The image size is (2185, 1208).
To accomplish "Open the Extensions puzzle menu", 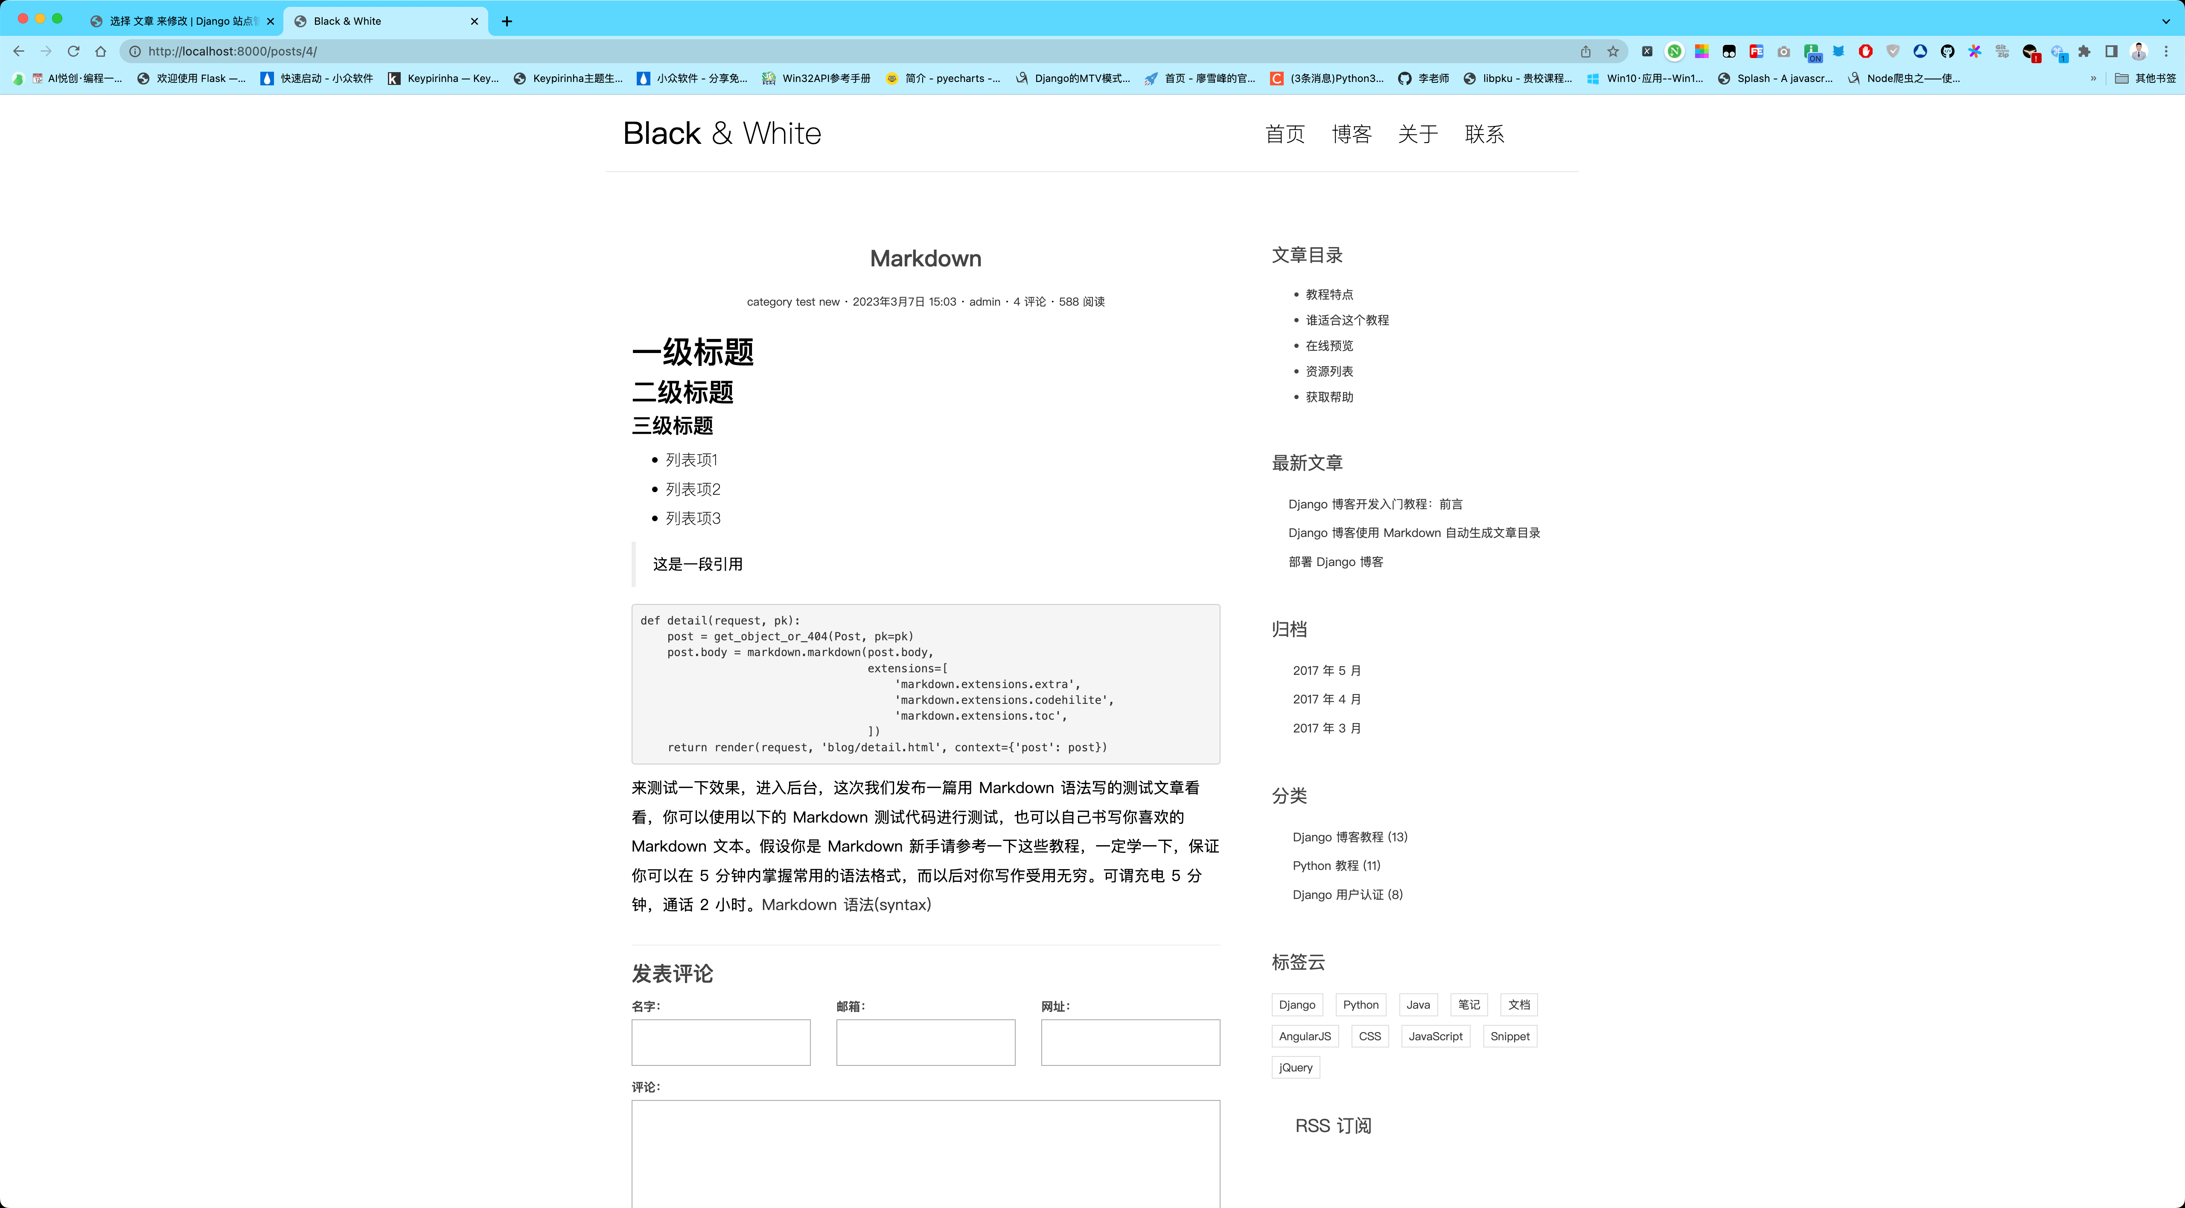I will pos(2084,51).
